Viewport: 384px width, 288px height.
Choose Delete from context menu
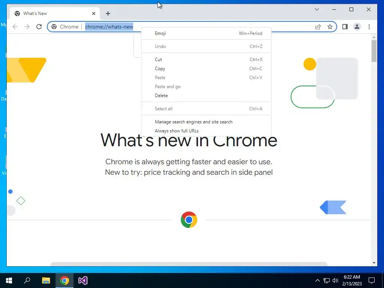pyautogui.click(x=206, y=96)
